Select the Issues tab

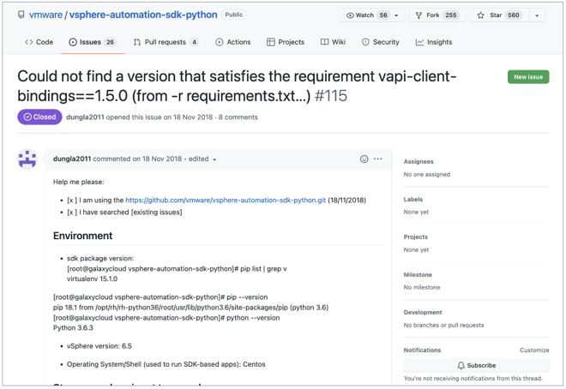[x=93, y=42]
